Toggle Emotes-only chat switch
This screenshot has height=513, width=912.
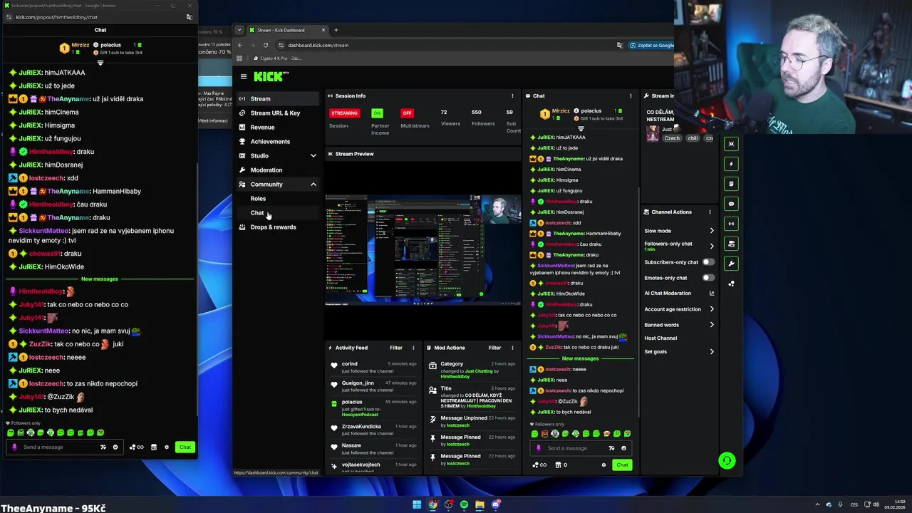click(708, 277)
